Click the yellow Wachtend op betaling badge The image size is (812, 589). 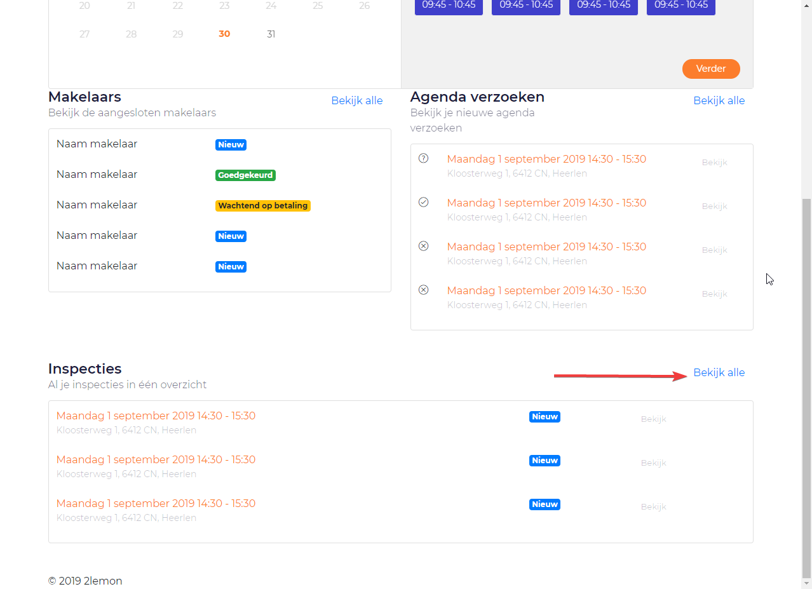click(263, 206)
